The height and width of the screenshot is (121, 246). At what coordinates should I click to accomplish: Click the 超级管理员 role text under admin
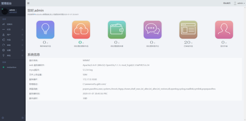pos(13,12)
